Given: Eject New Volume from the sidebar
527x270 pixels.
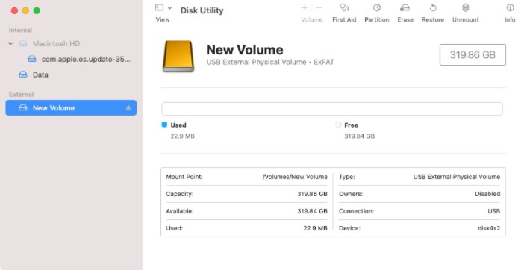Looking at the screenshot, I should pyautogui.click(x=128, y=108).
